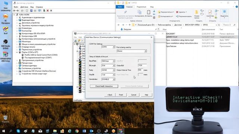This screenshot has width=239, height=134.
Task: Click CheckHealth Interactive button
Action: 104,86
